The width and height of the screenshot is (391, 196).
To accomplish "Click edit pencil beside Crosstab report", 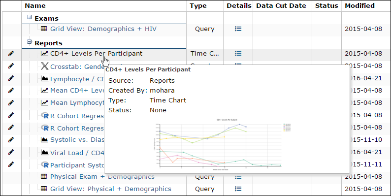I will 11,66.
